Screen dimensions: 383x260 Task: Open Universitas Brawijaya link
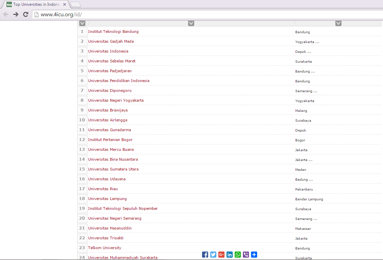click(x=108, y=110)
